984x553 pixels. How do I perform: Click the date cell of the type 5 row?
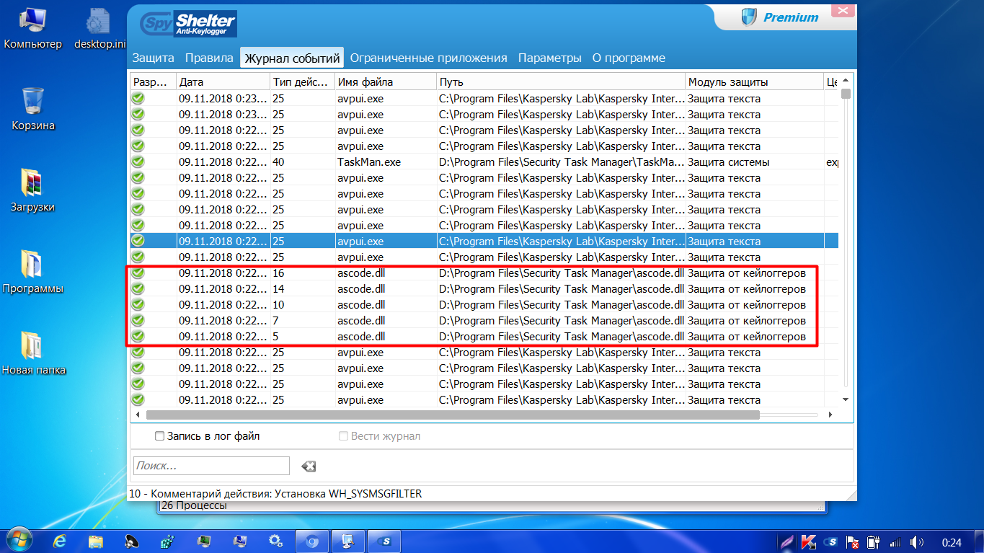(223, 337)
